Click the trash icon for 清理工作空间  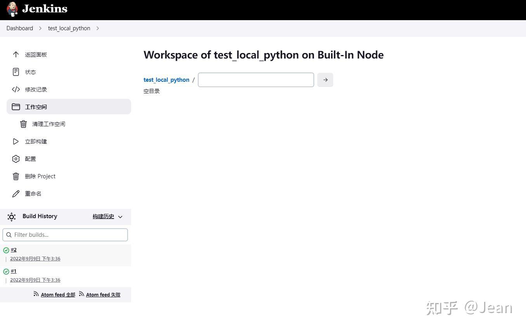[x=23, y=124]
